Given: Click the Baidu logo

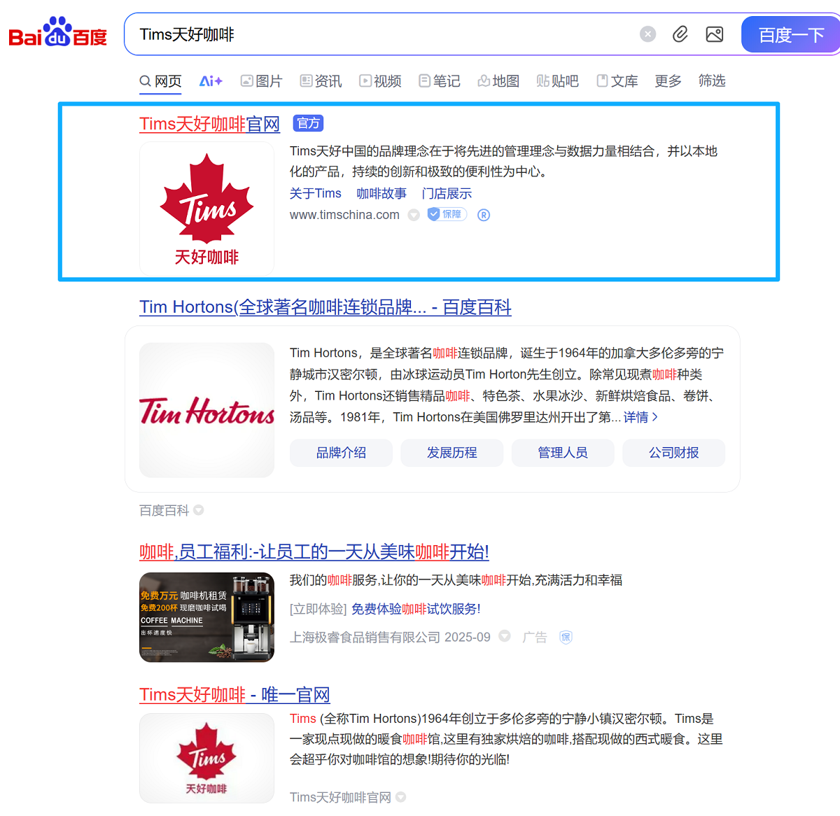Looking at the screenshot, I should 57,33.
